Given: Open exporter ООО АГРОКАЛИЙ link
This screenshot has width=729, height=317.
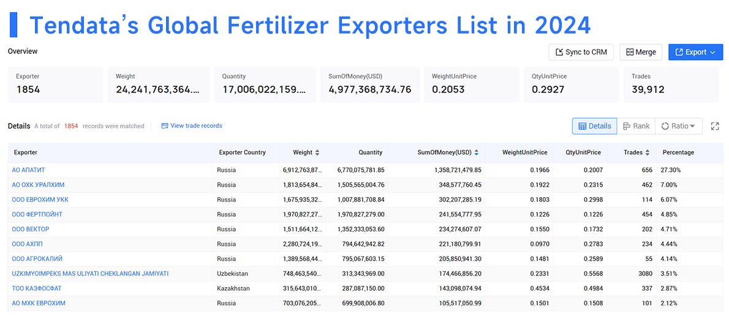Looking at the screenshot, I should tap(37, 258).
